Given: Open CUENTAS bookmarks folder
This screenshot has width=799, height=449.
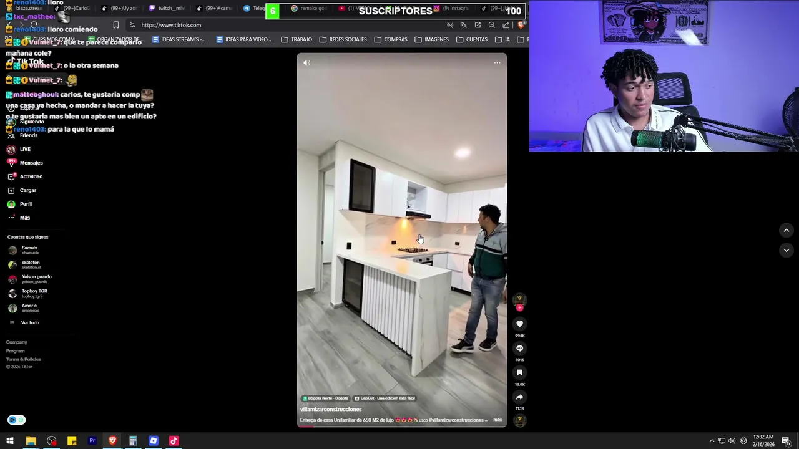Looking at the screenshot, I should (x=472, y=39).
